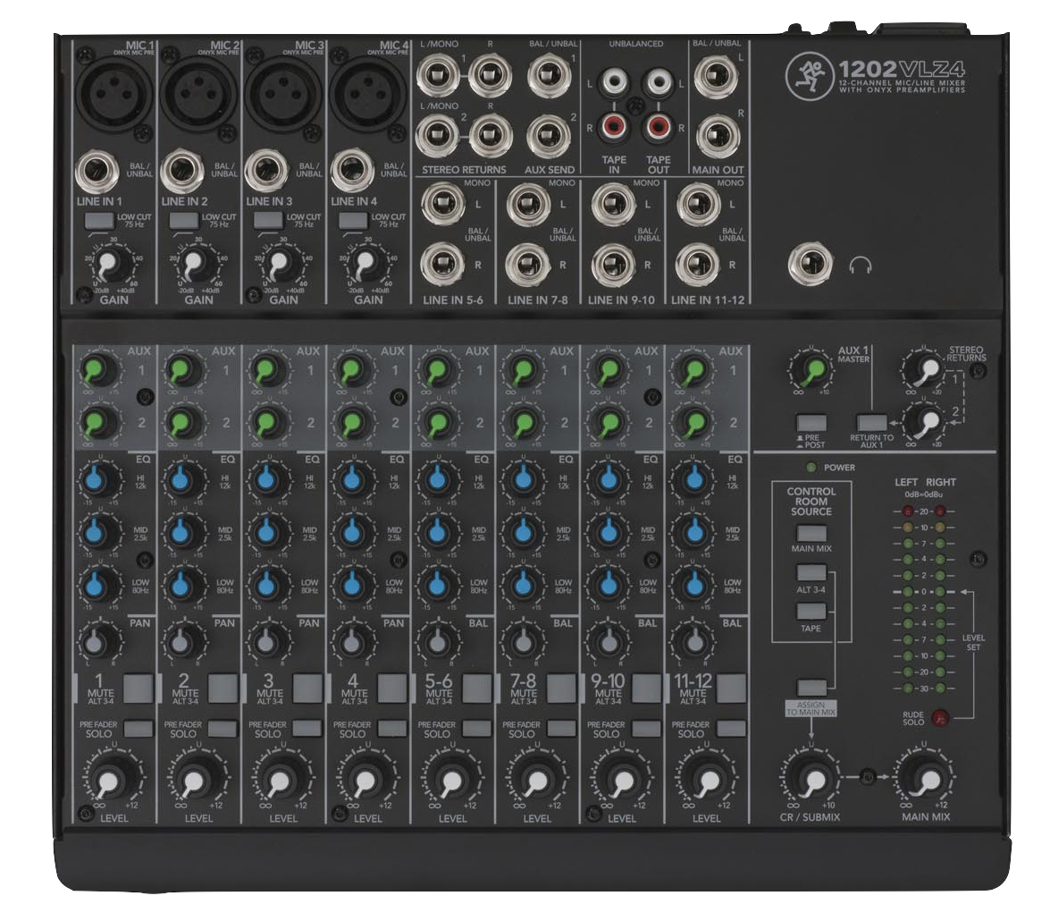This screenshot has height=921, width=1050.
Task: Click the TAPE OUT right RCA jack
Action: click(x=659, y=126)
